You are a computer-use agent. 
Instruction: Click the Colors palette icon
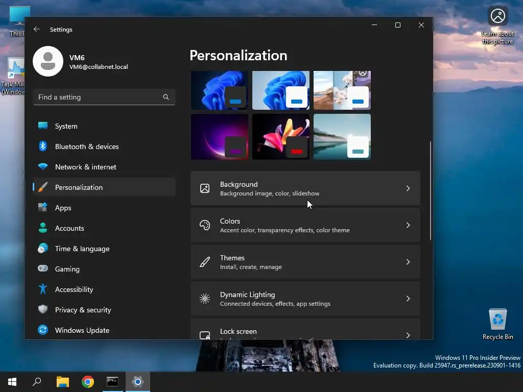205,225
